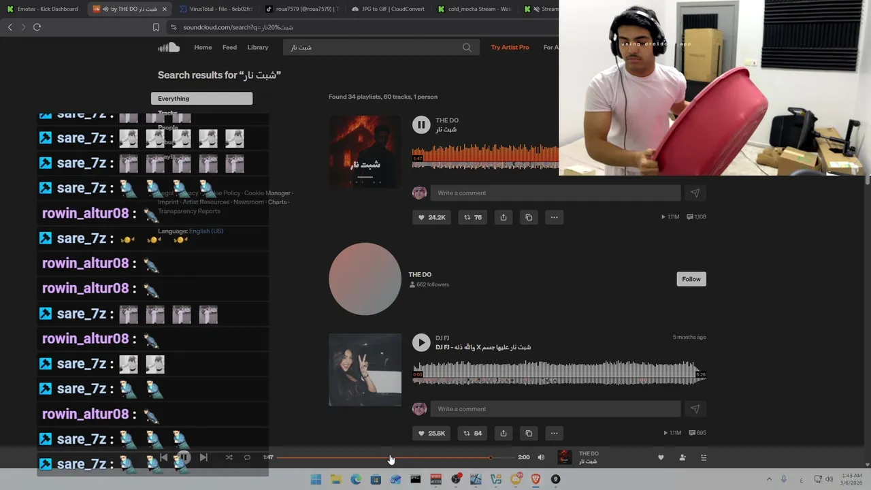Change language English (US) link

click(x=206, y=231)
